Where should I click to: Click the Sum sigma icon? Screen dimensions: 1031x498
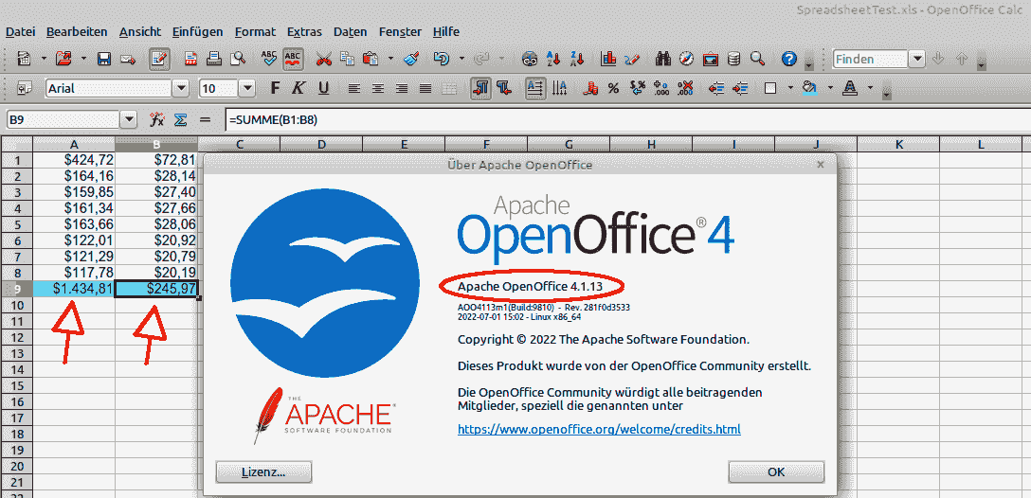pyautogui.click(x=180, y=120)
